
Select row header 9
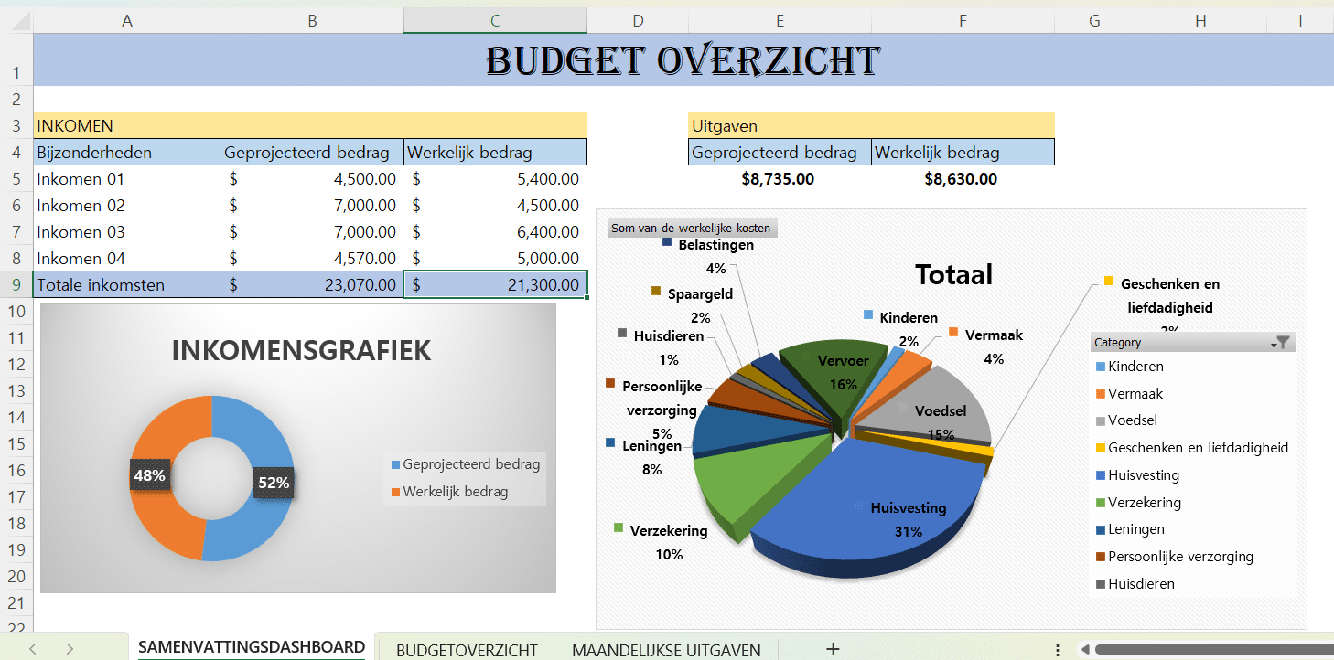tap(16, 284)
